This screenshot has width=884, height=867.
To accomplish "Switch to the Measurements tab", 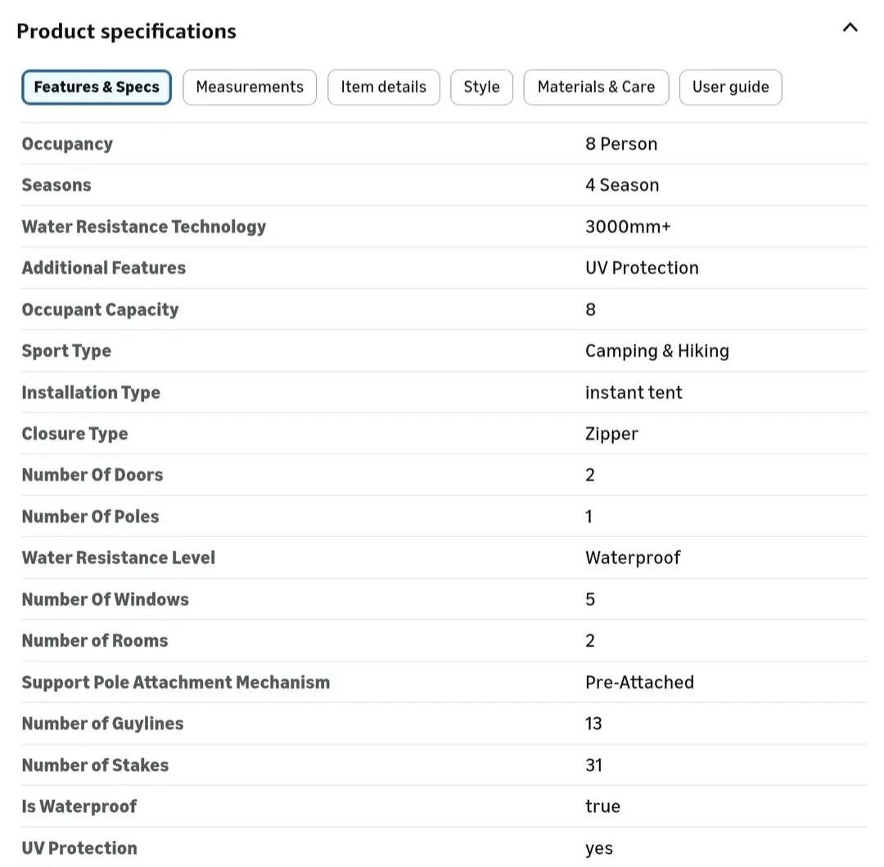I will click(250, 88).
